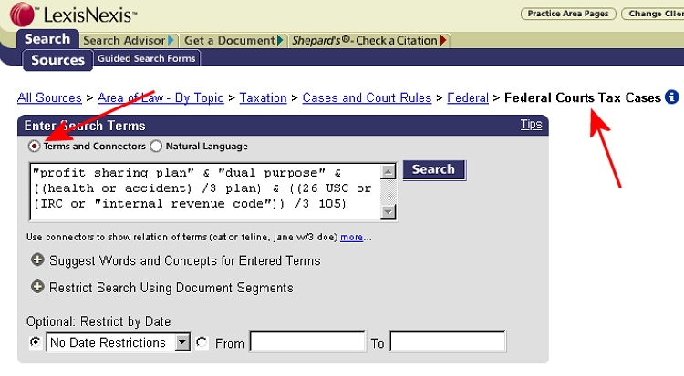Click inside the search terms text box
Image resolution: width=684 pixels, height=376 pixels.
tap(205, 192)
